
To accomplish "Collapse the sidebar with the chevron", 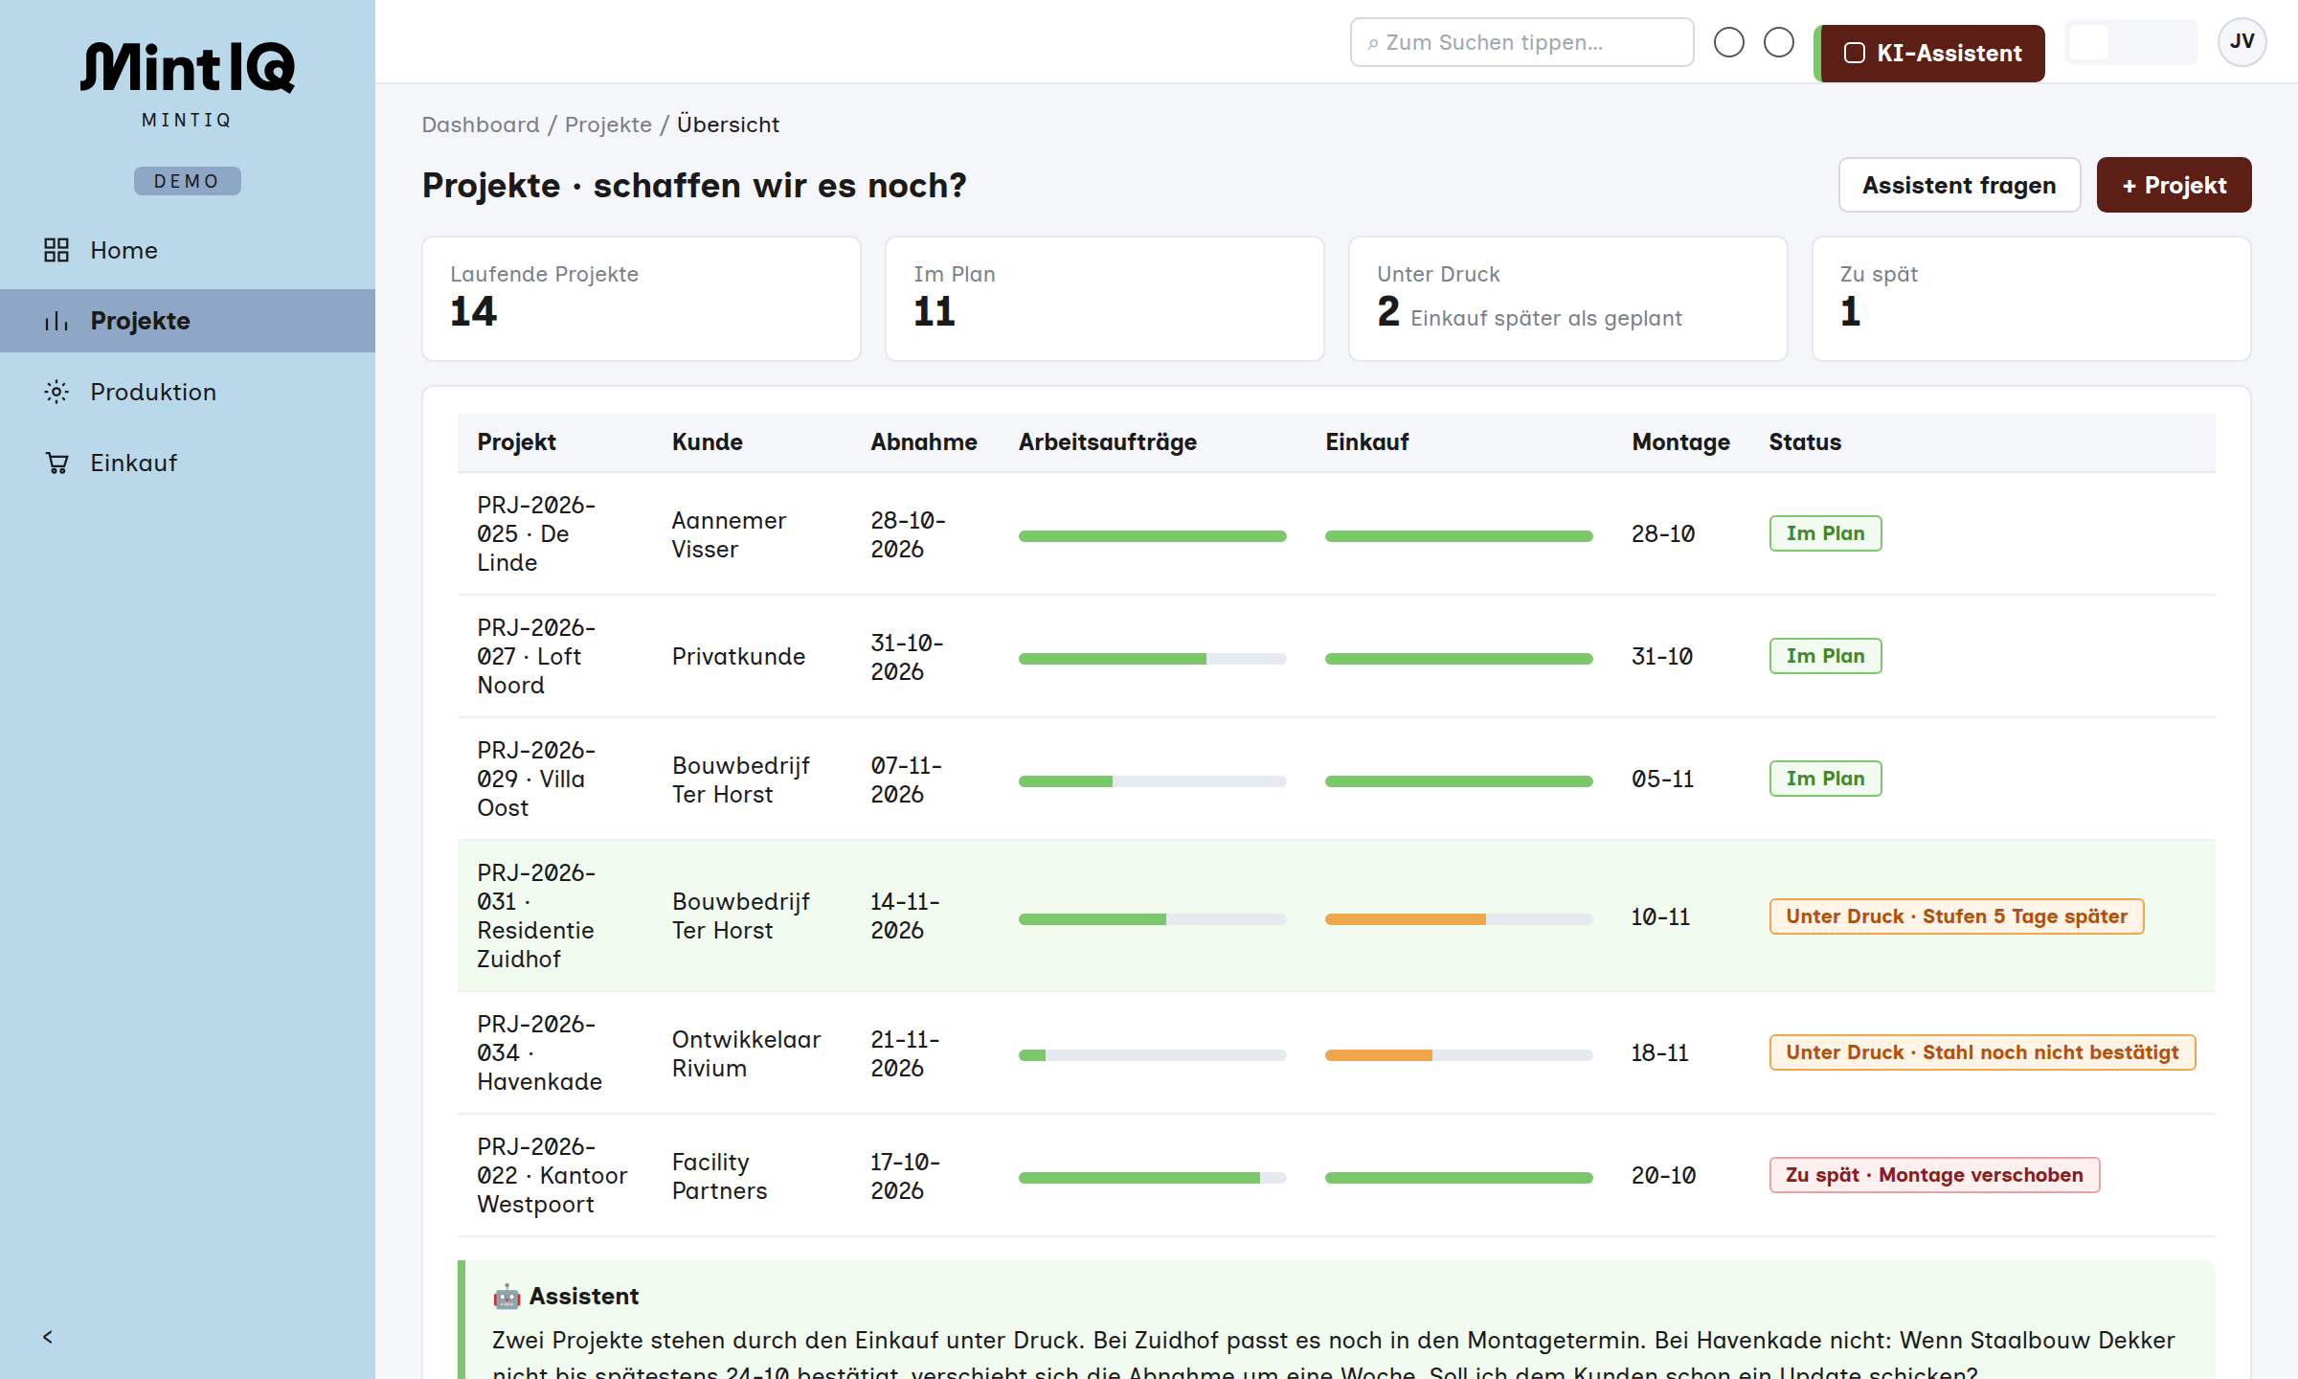I will [x=48, y=1337].
